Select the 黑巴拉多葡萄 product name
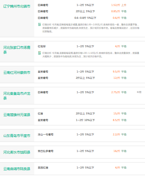 pos(45,151)
